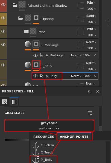Click L_Markings row dashed channel box

81,45
